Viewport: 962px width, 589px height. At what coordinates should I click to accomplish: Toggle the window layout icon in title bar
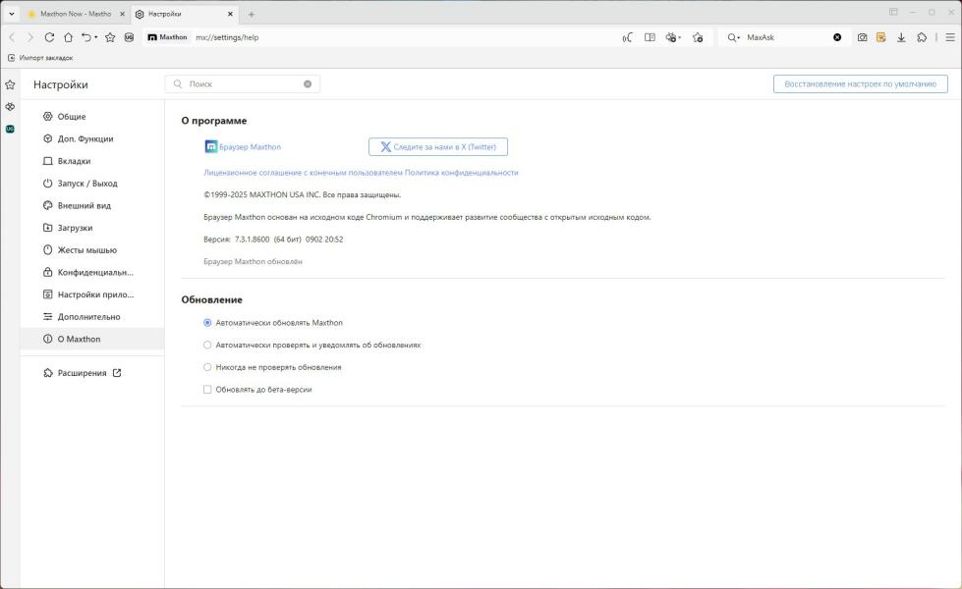click(893, 12)
